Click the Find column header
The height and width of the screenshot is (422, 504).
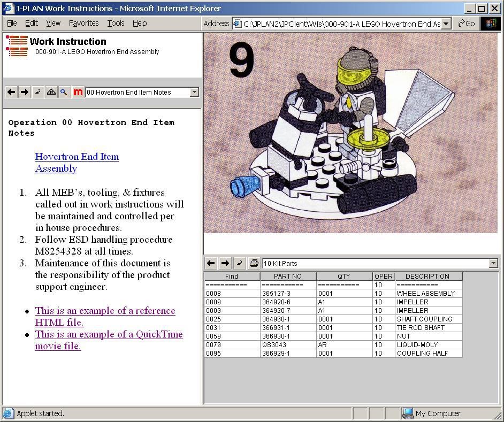coord(232,277)
